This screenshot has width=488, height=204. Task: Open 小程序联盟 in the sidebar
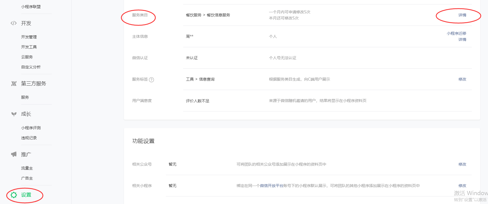(x=31, y=7)
